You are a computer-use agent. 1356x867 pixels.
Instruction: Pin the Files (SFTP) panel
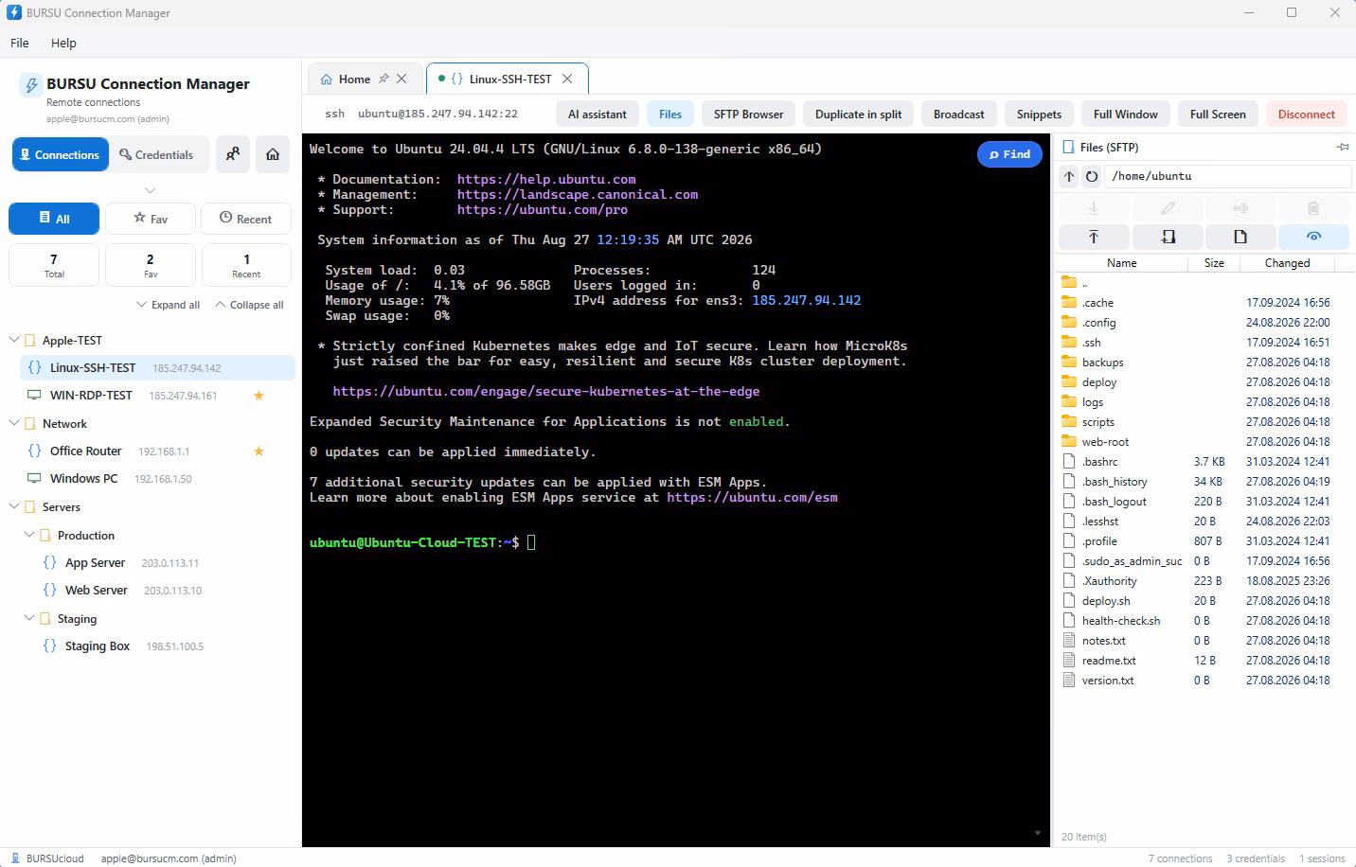pyautogui.click(x=1343, y=147)
